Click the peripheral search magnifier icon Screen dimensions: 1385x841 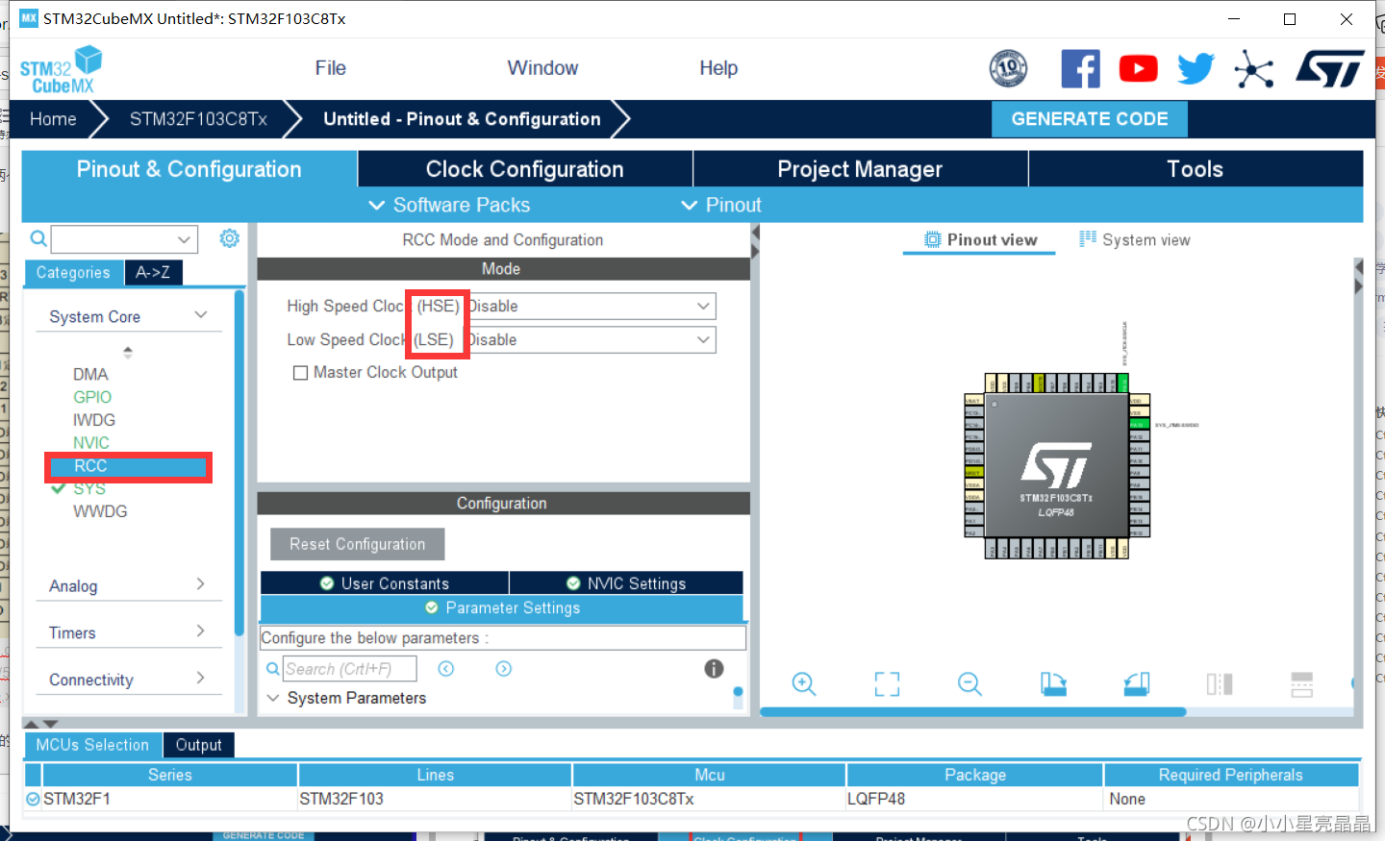[38, 238]
